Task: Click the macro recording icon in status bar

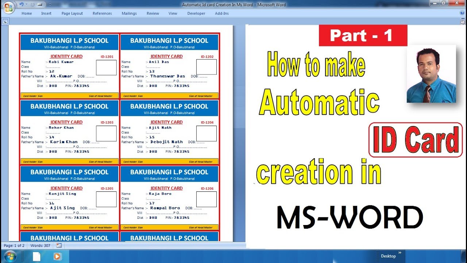Action: pos(59,245)
